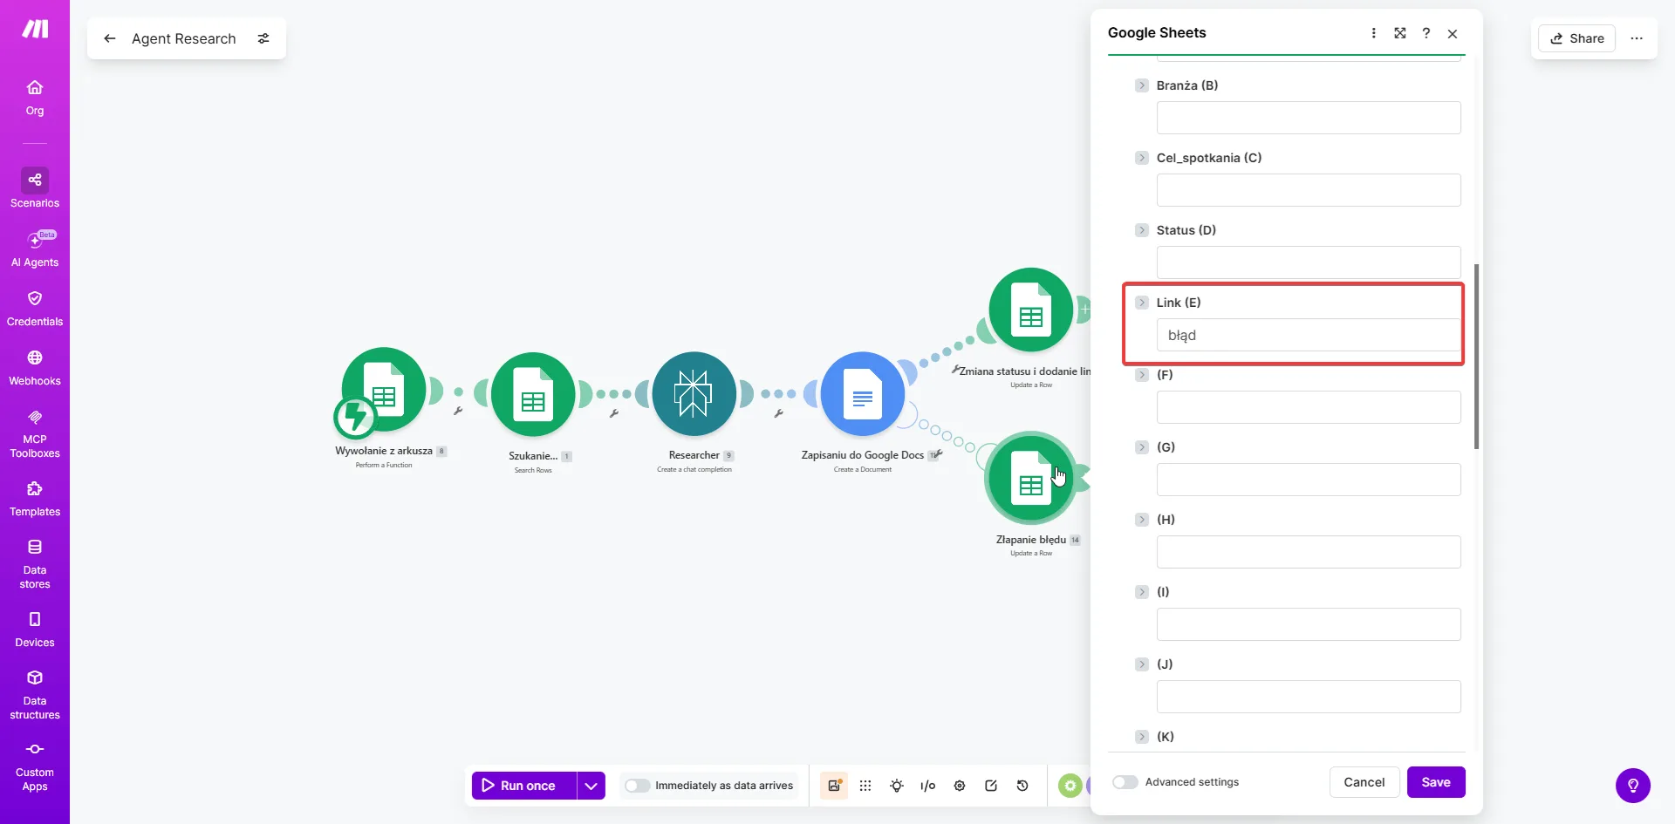Expand the (K) field arrow
This screenshot has width=1675, height=824.
pyautogui.click(x=1142, y=737)
